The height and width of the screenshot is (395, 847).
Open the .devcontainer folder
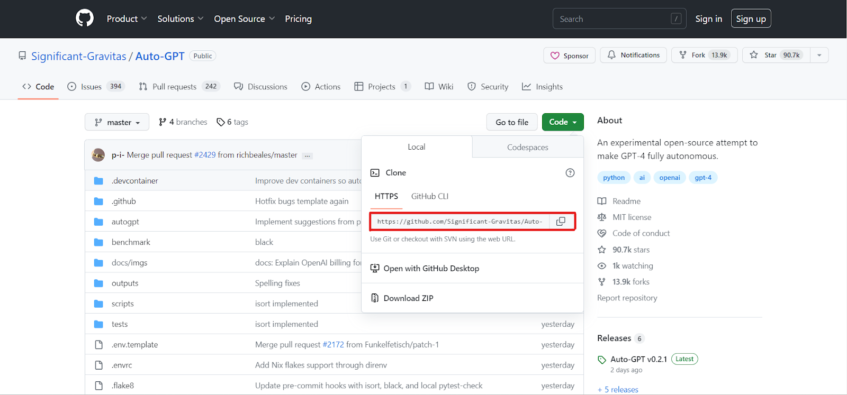pos(134,181)
